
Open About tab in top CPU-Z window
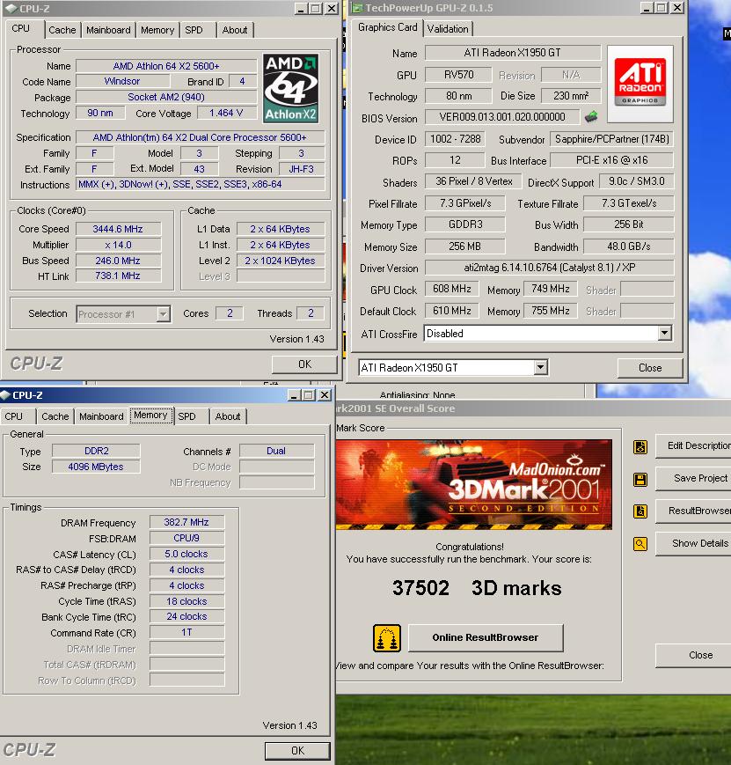235,30
